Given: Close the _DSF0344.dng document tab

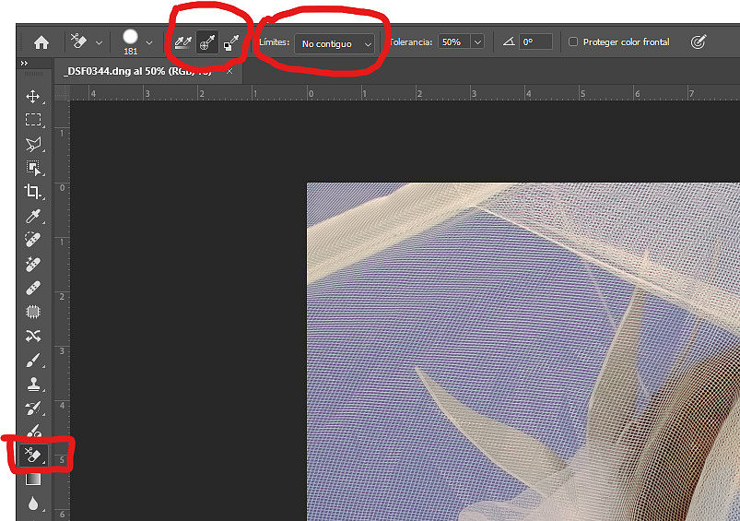Looking at the screenshot, I should click(x=229, y=71).
